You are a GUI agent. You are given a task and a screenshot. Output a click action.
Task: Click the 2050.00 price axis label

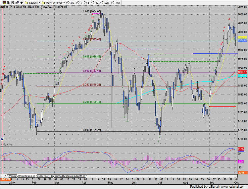click(242, 14)
